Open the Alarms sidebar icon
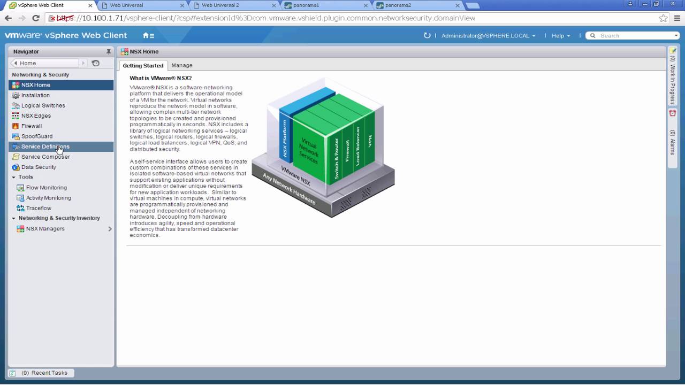Screen dimensions: 685x385 pos(673,113)
